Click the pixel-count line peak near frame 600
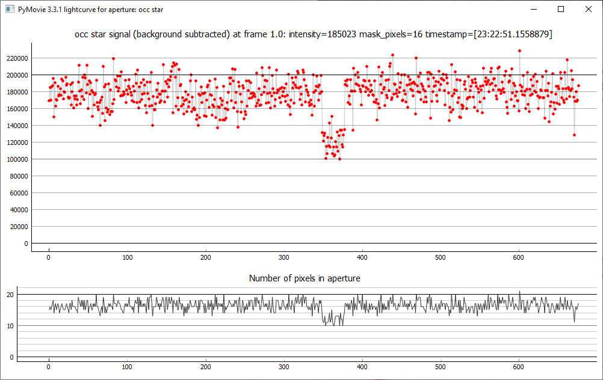603x380 pixels. point(519,292)
